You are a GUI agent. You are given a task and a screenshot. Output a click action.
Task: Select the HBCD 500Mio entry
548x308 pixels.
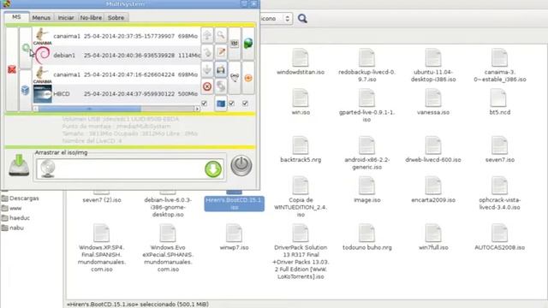click(x=116, y=94)
